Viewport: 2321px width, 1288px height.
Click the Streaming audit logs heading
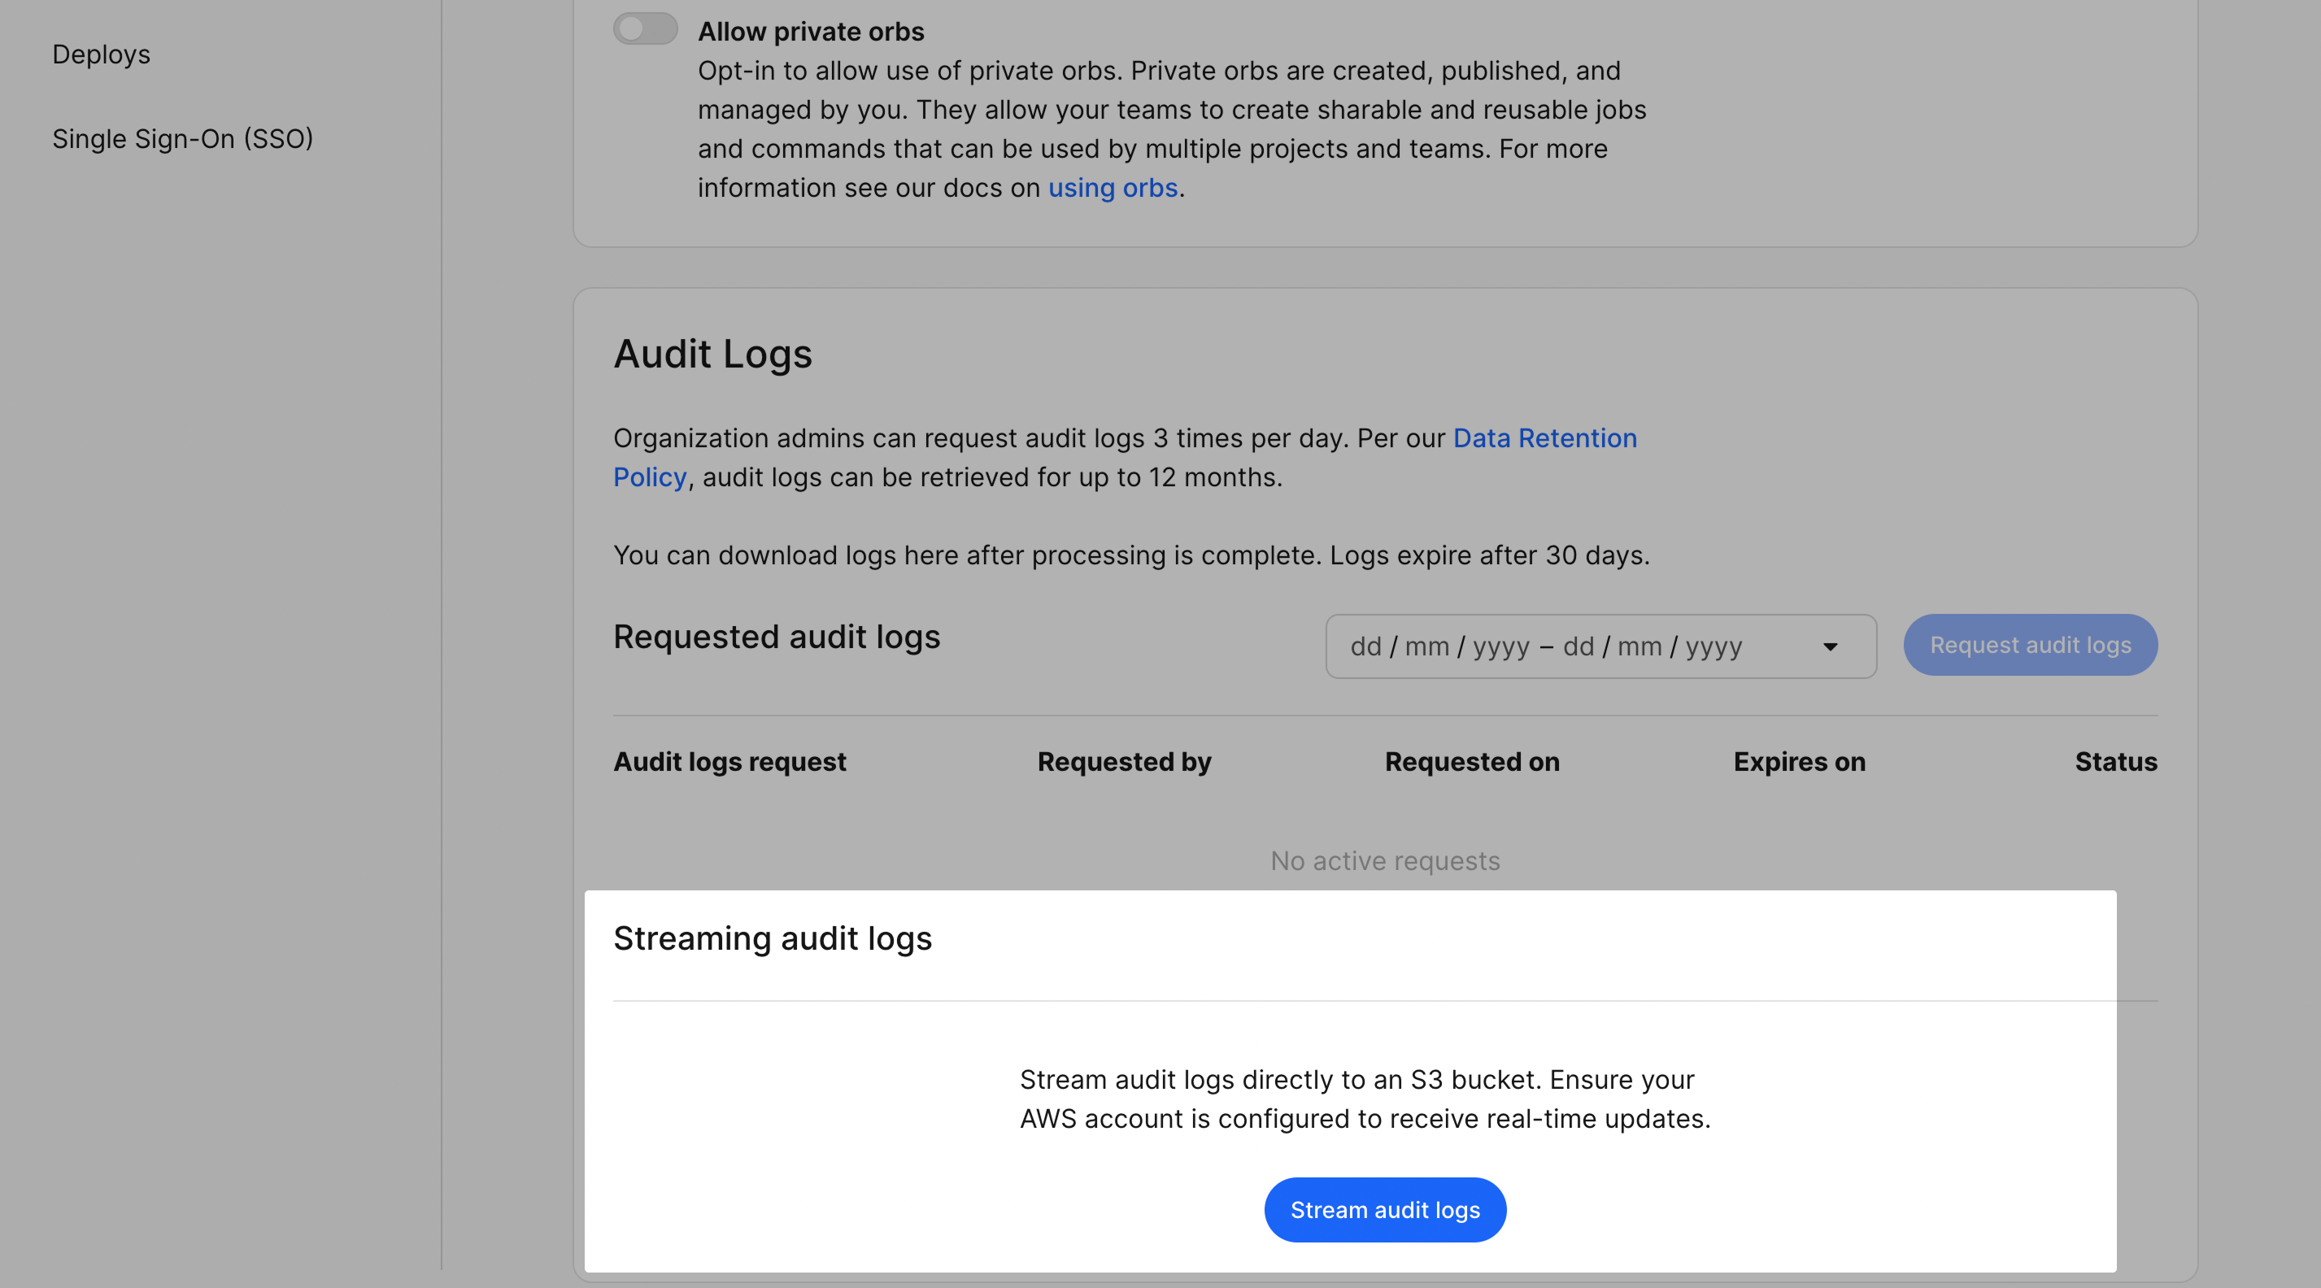click(772, 938)
